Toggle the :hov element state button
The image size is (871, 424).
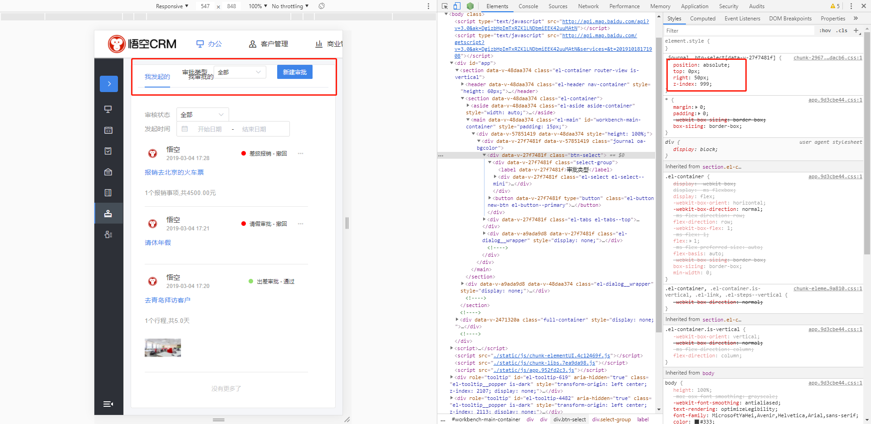[825, 31]
